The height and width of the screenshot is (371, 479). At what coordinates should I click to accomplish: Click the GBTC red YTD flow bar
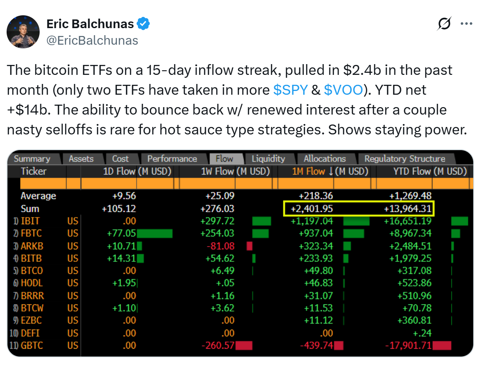click(442, 345)
